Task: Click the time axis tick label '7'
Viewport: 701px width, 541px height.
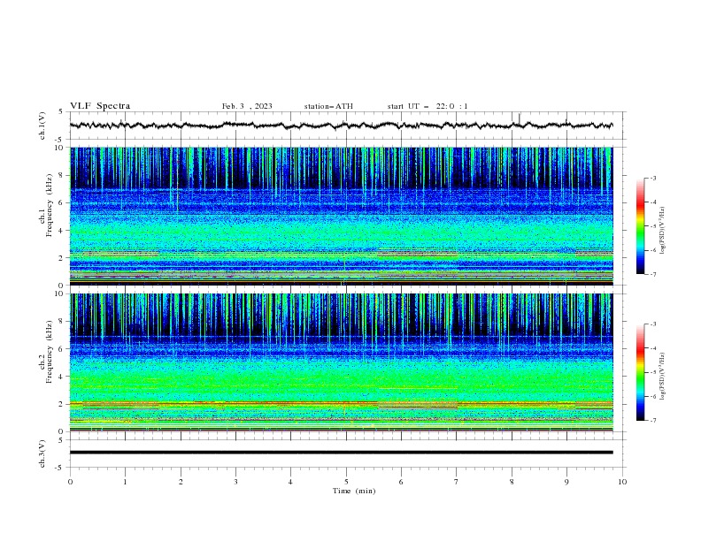Action: [457, 482]
